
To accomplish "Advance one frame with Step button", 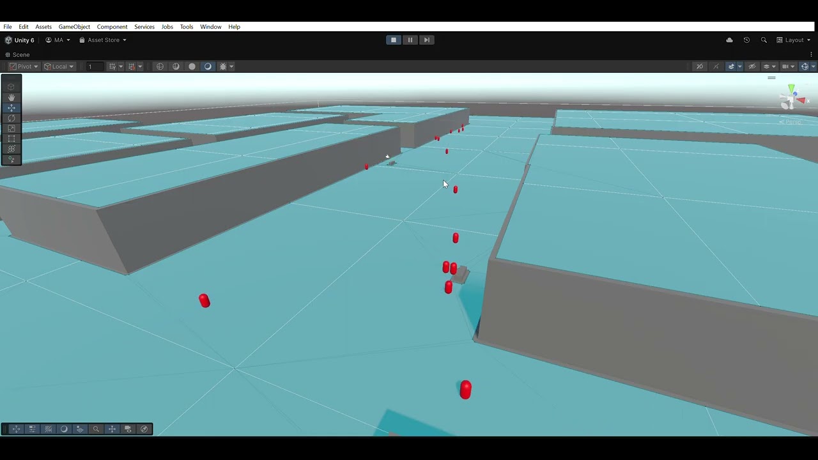I will point(427,40).
